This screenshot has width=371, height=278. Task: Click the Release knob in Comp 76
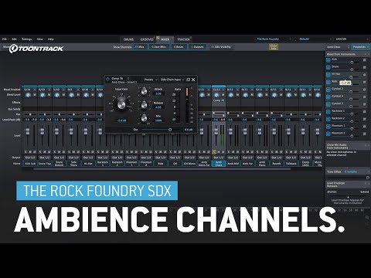144,105
